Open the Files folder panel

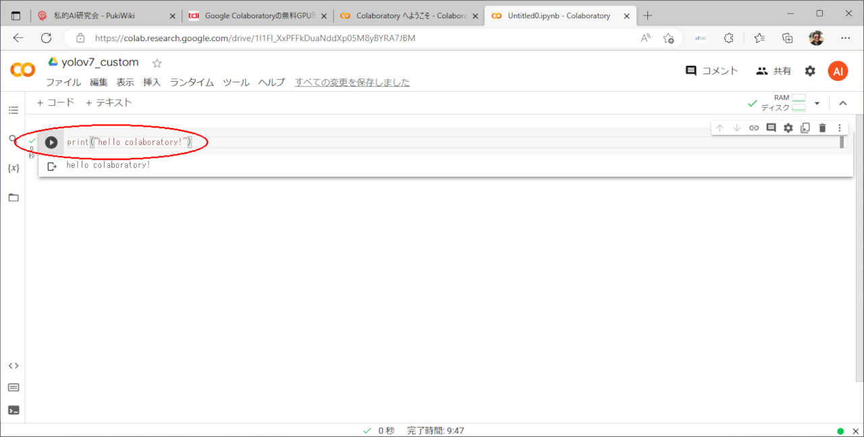(x=13, y=198)
